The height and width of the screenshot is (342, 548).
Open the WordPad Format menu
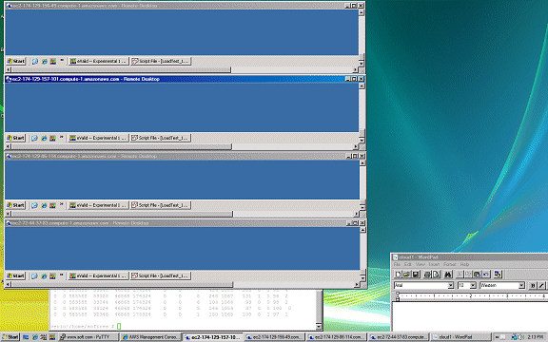pos(449,264)
